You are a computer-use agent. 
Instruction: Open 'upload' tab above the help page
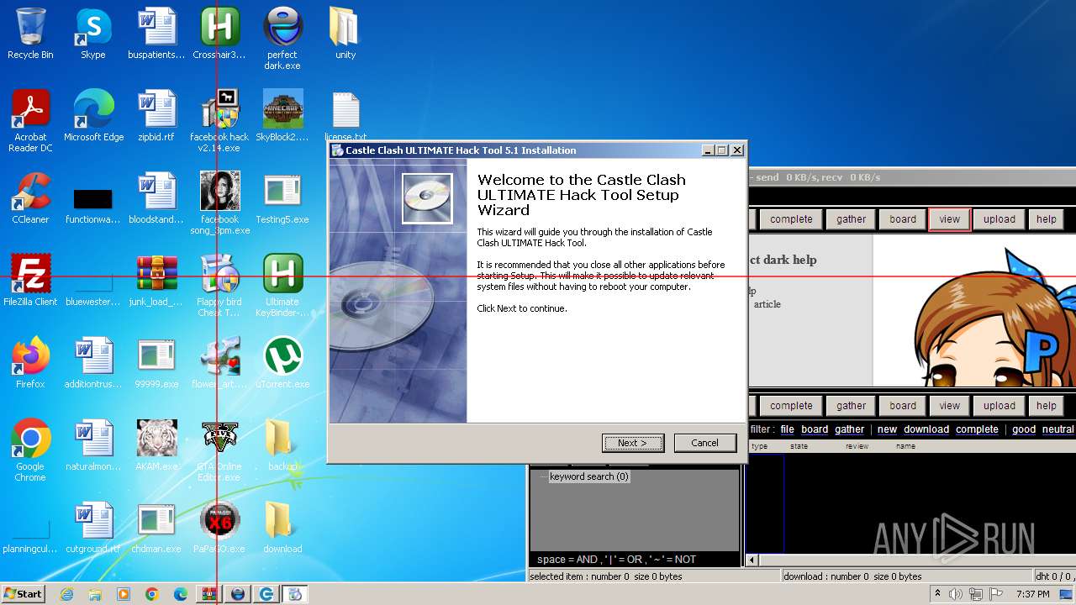(x=1000, y=219)
